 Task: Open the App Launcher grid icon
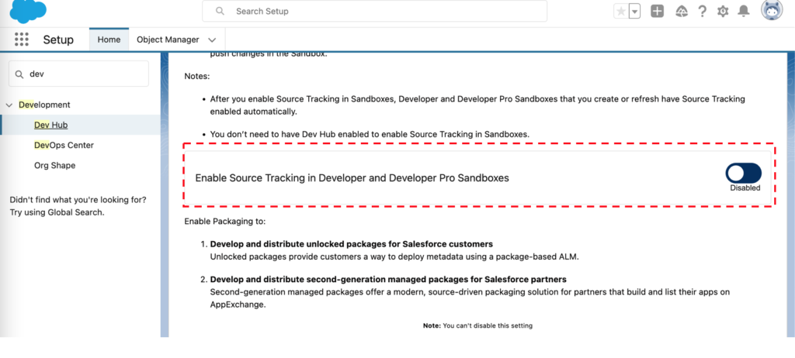[x=21, y=40]
